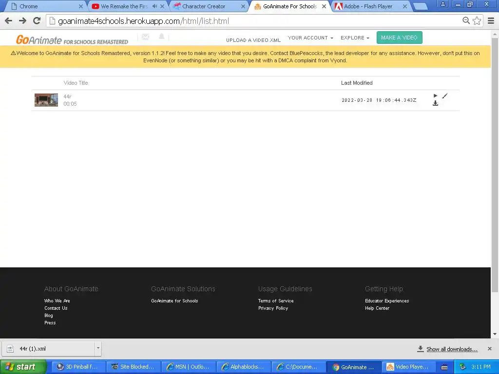Open the Terms of Service link
The width and height of the screenshot is (499, 374).
[x=276, y=301]
